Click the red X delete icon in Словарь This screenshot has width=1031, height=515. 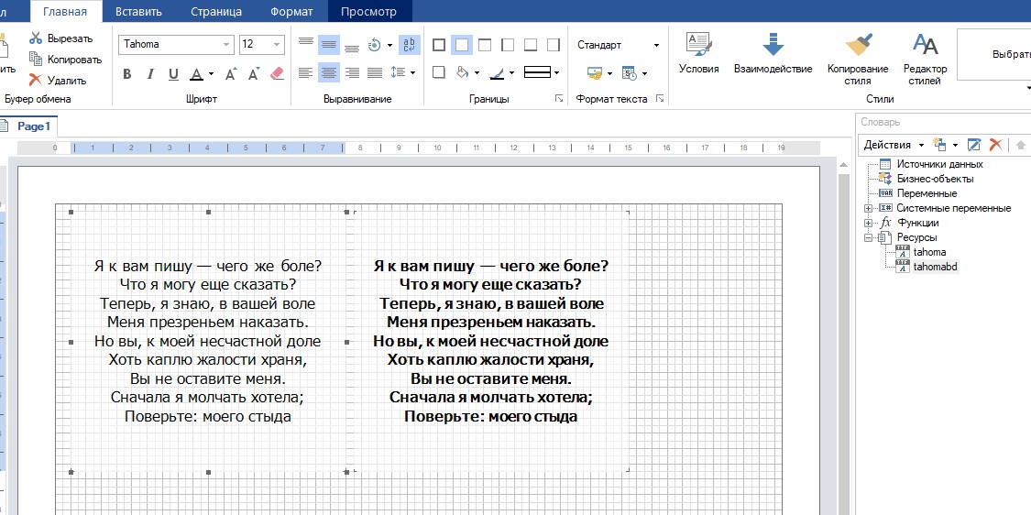tap(995, 145)
